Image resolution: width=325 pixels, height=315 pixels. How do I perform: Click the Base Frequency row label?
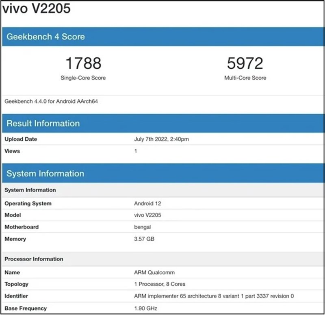click(x=26, y=308)
